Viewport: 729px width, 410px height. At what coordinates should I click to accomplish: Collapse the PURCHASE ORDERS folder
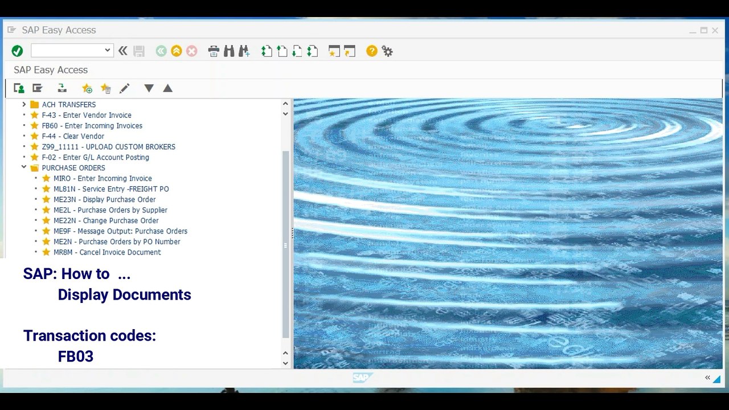[24, 167]
